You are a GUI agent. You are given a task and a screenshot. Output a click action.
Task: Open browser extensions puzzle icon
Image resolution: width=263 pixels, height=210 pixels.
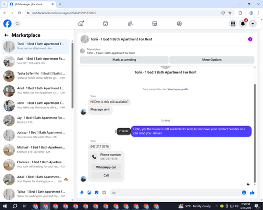240,13
